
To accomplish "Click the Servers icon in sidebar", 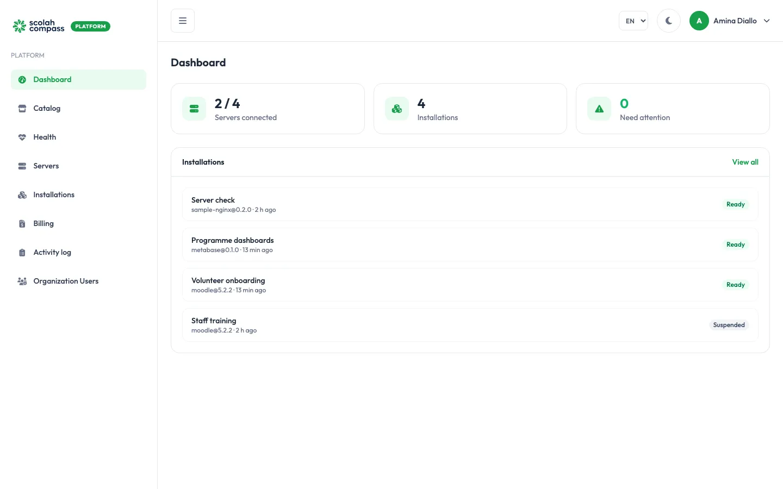I will click(22, 166).
